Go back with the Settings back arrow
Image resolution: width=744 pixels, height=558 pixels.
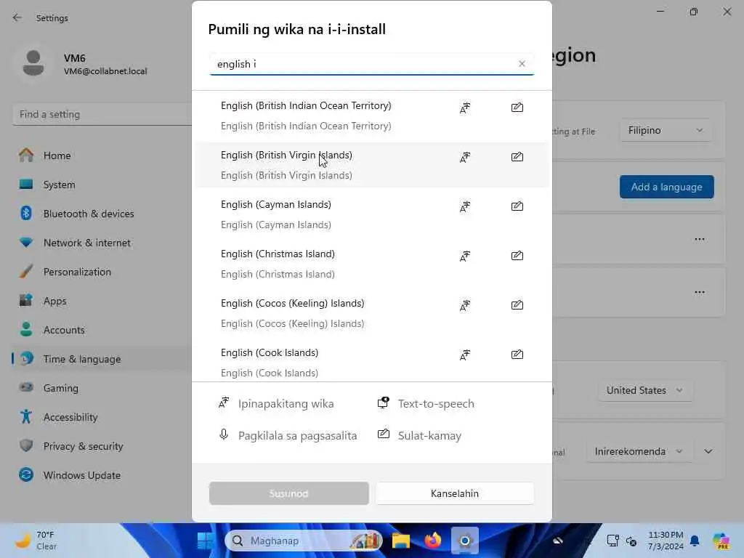coord(17,17)
